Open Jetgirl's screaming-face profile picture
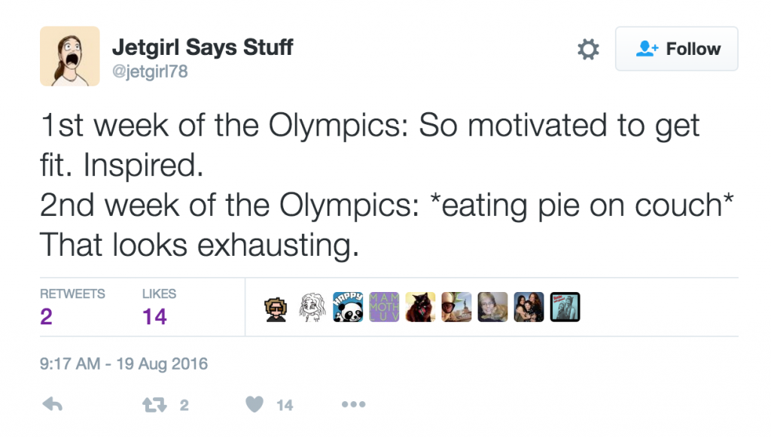This screenshot has width=771, height=438. click(70, 56)
